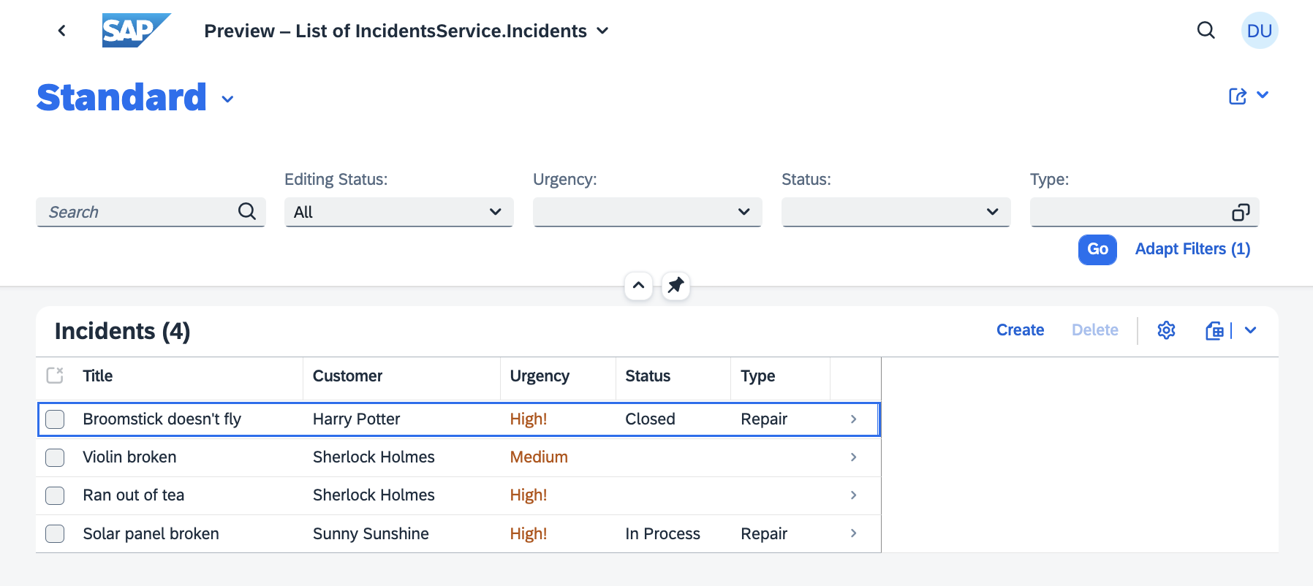
Task: Open the Standard view variant dropdown
Action: 227,99
